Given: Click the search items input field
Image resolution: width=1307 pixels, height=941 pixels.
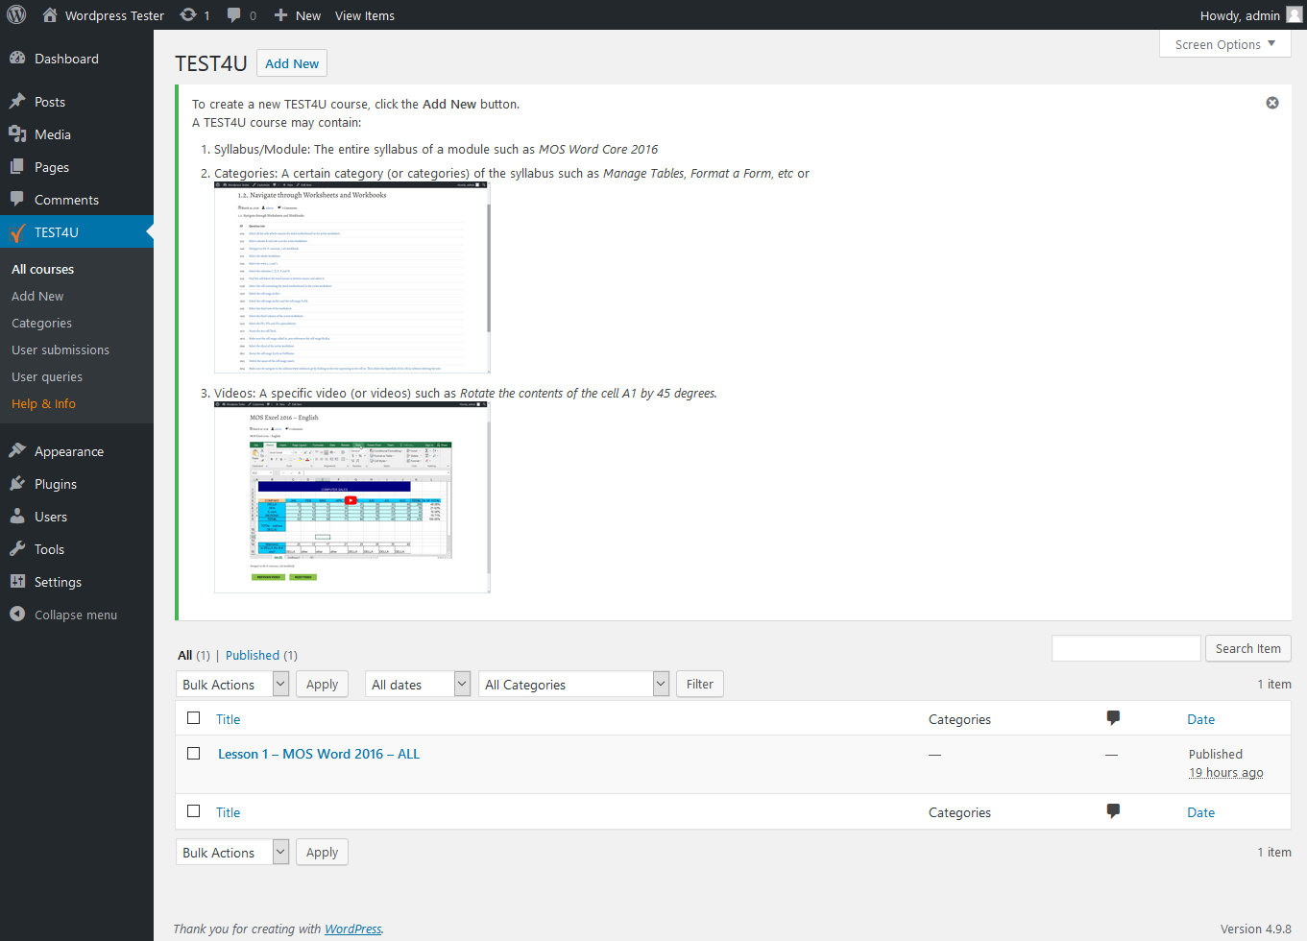Looking at the screenshot, I should click(1125, 648).
